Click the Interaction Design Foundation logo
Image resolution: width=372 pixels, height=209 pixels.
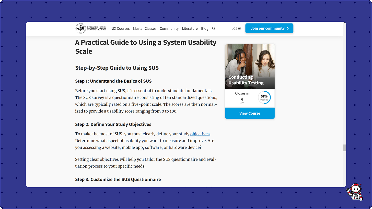91,28
